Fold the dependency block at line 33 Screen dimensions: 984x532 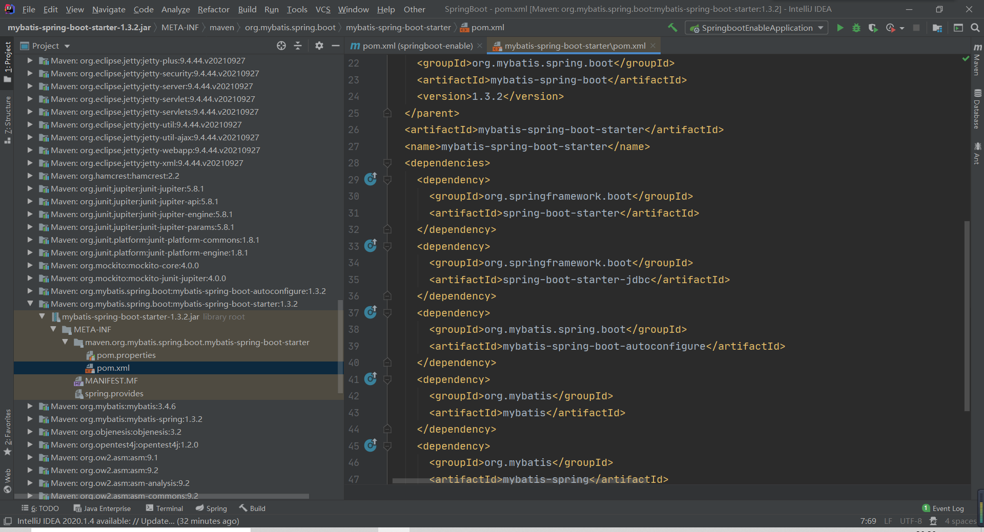click(x=387, y=246)
